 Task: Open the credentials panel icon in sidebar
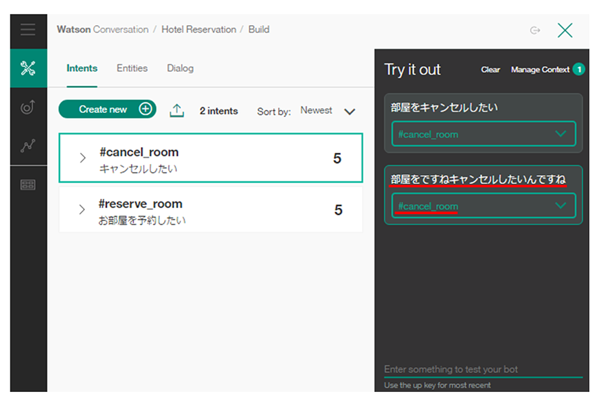coord(28,185)
